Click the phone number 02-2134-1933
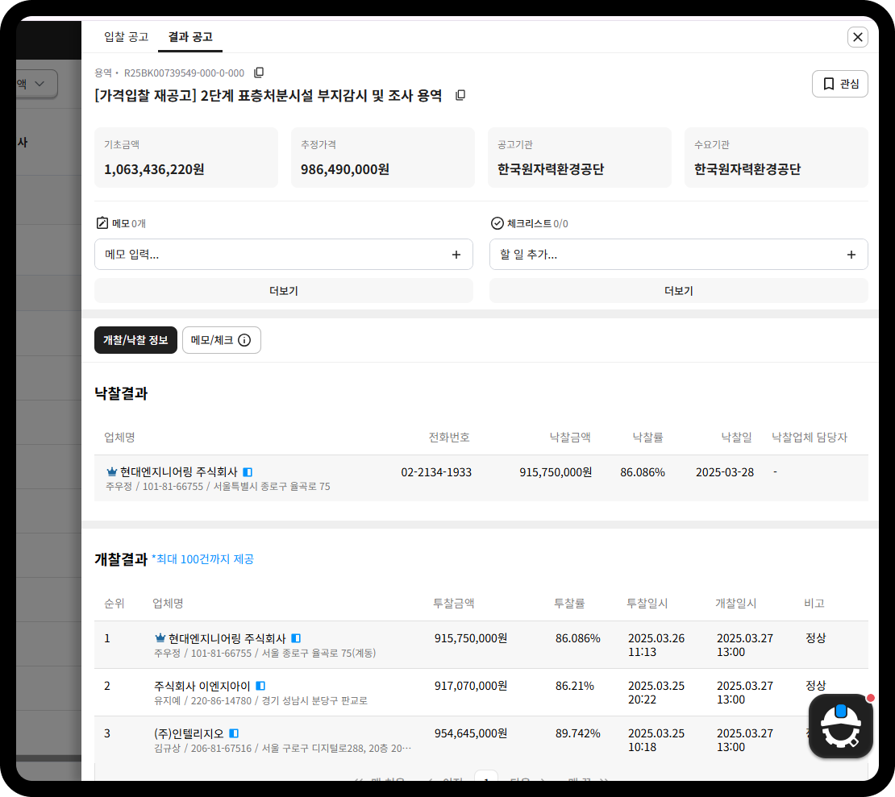The image size is (895, 797). click(436, 472)
